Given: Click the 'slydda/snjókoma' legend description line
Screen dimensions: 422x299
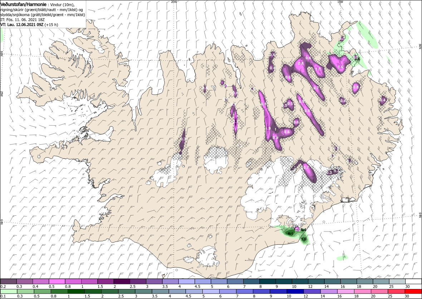Looking at the screenshot, I should pyautogui.click(x=43, y=15).
